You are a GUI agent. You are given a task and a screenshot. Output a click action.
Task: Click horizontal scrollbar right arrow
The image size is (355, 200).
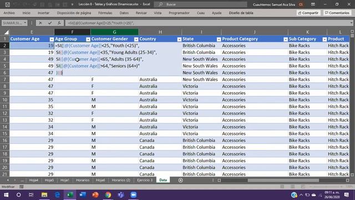point(348,180)
